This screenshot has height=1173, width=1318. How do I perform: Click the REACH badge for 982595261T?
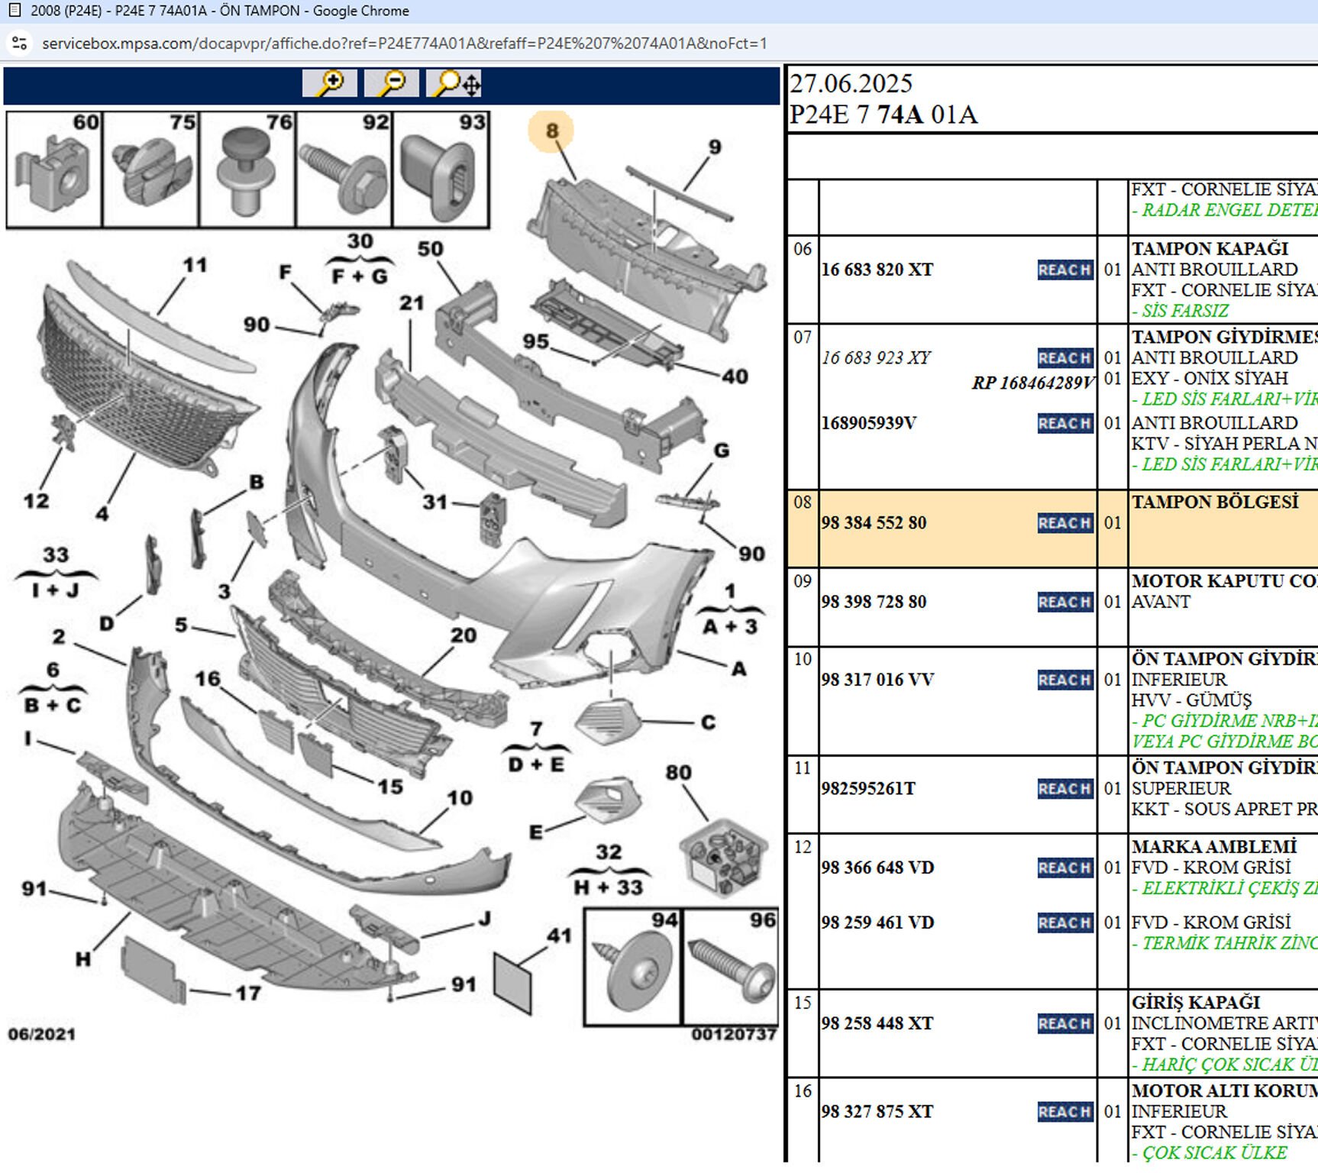click(x=1064, y=789)
